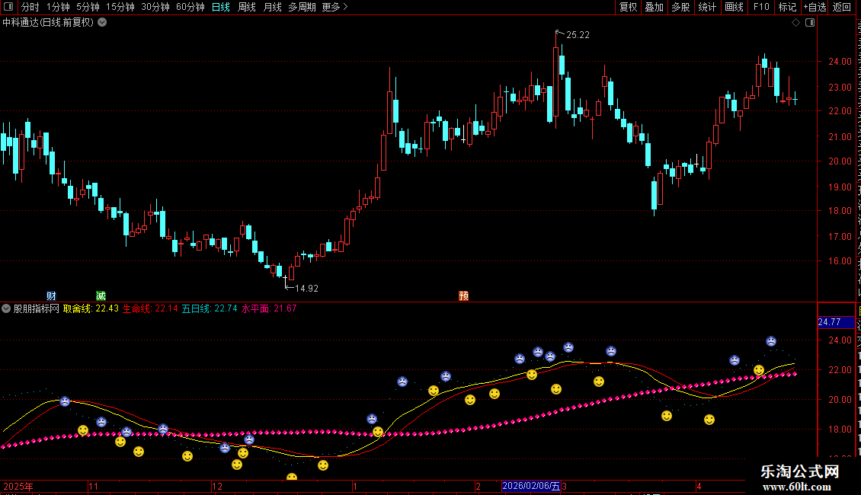
Task: Click the 返回 back button
Action: point(841,7)
